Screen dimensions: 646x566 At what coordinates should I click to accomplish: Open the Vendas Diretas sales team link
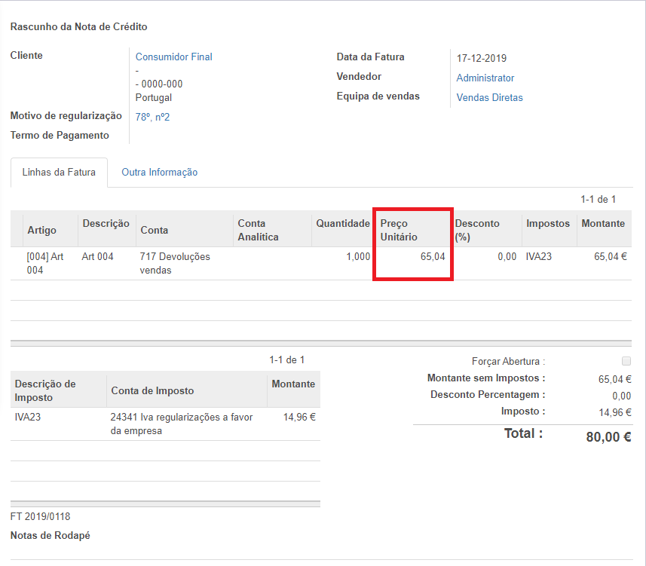tap(489, 97)
